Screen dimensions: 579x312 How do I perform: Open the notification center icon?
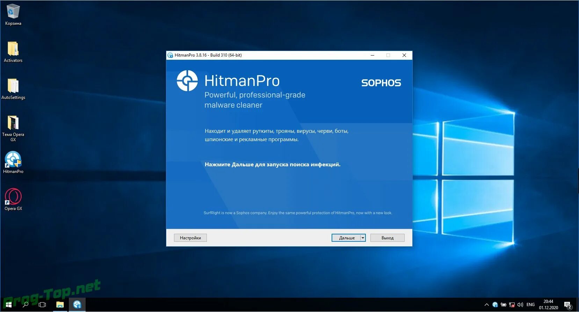568,305
